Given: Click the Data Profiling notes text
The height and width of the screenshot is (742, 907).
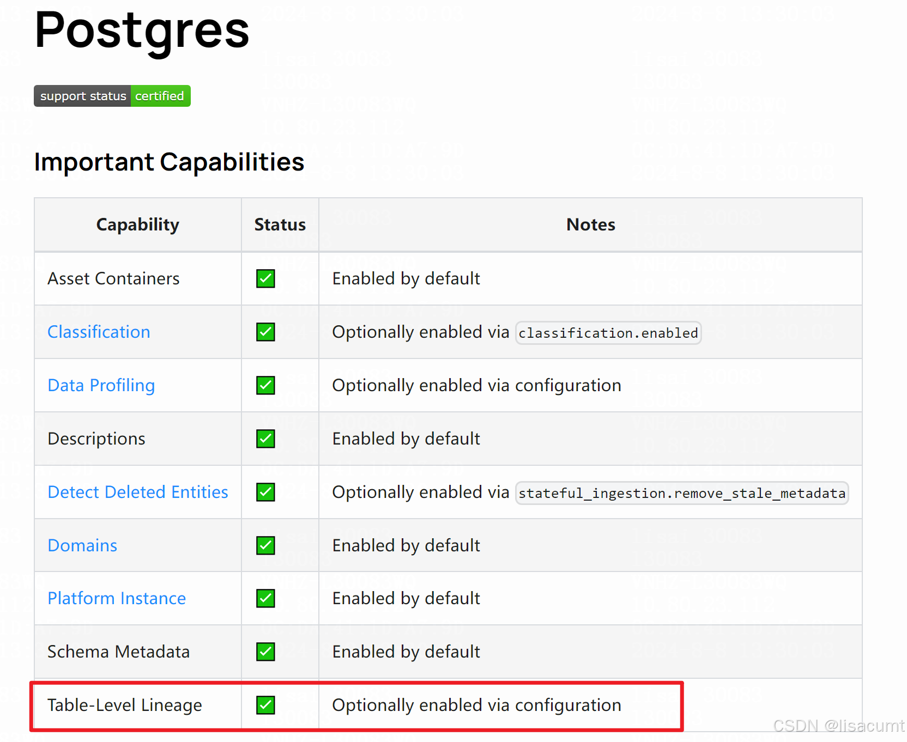Looking at the screenshot, I should tap(477, 386).
